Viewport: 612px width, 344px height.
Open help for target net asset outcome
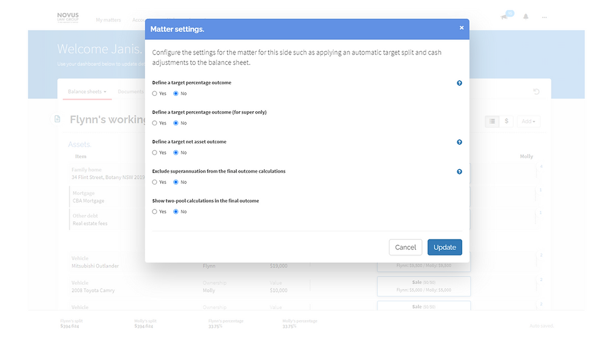[x=460, y=142]
